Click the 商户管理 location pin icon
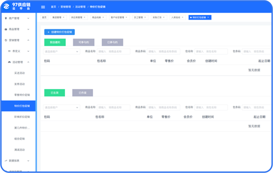The image size is (273, 173). pos(6,18)
